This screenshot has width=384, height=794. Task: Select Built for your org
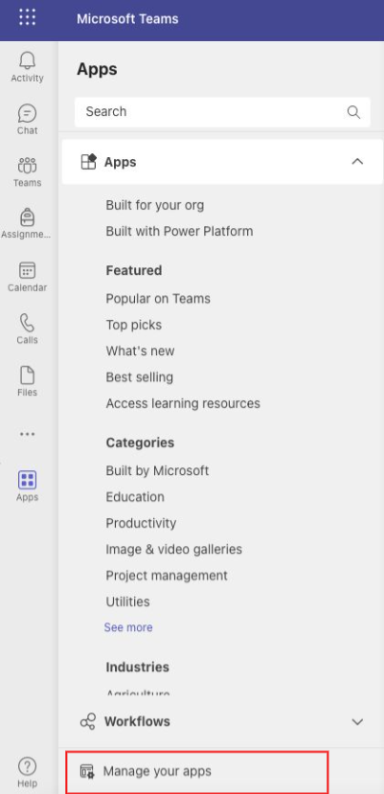(155, 205)
